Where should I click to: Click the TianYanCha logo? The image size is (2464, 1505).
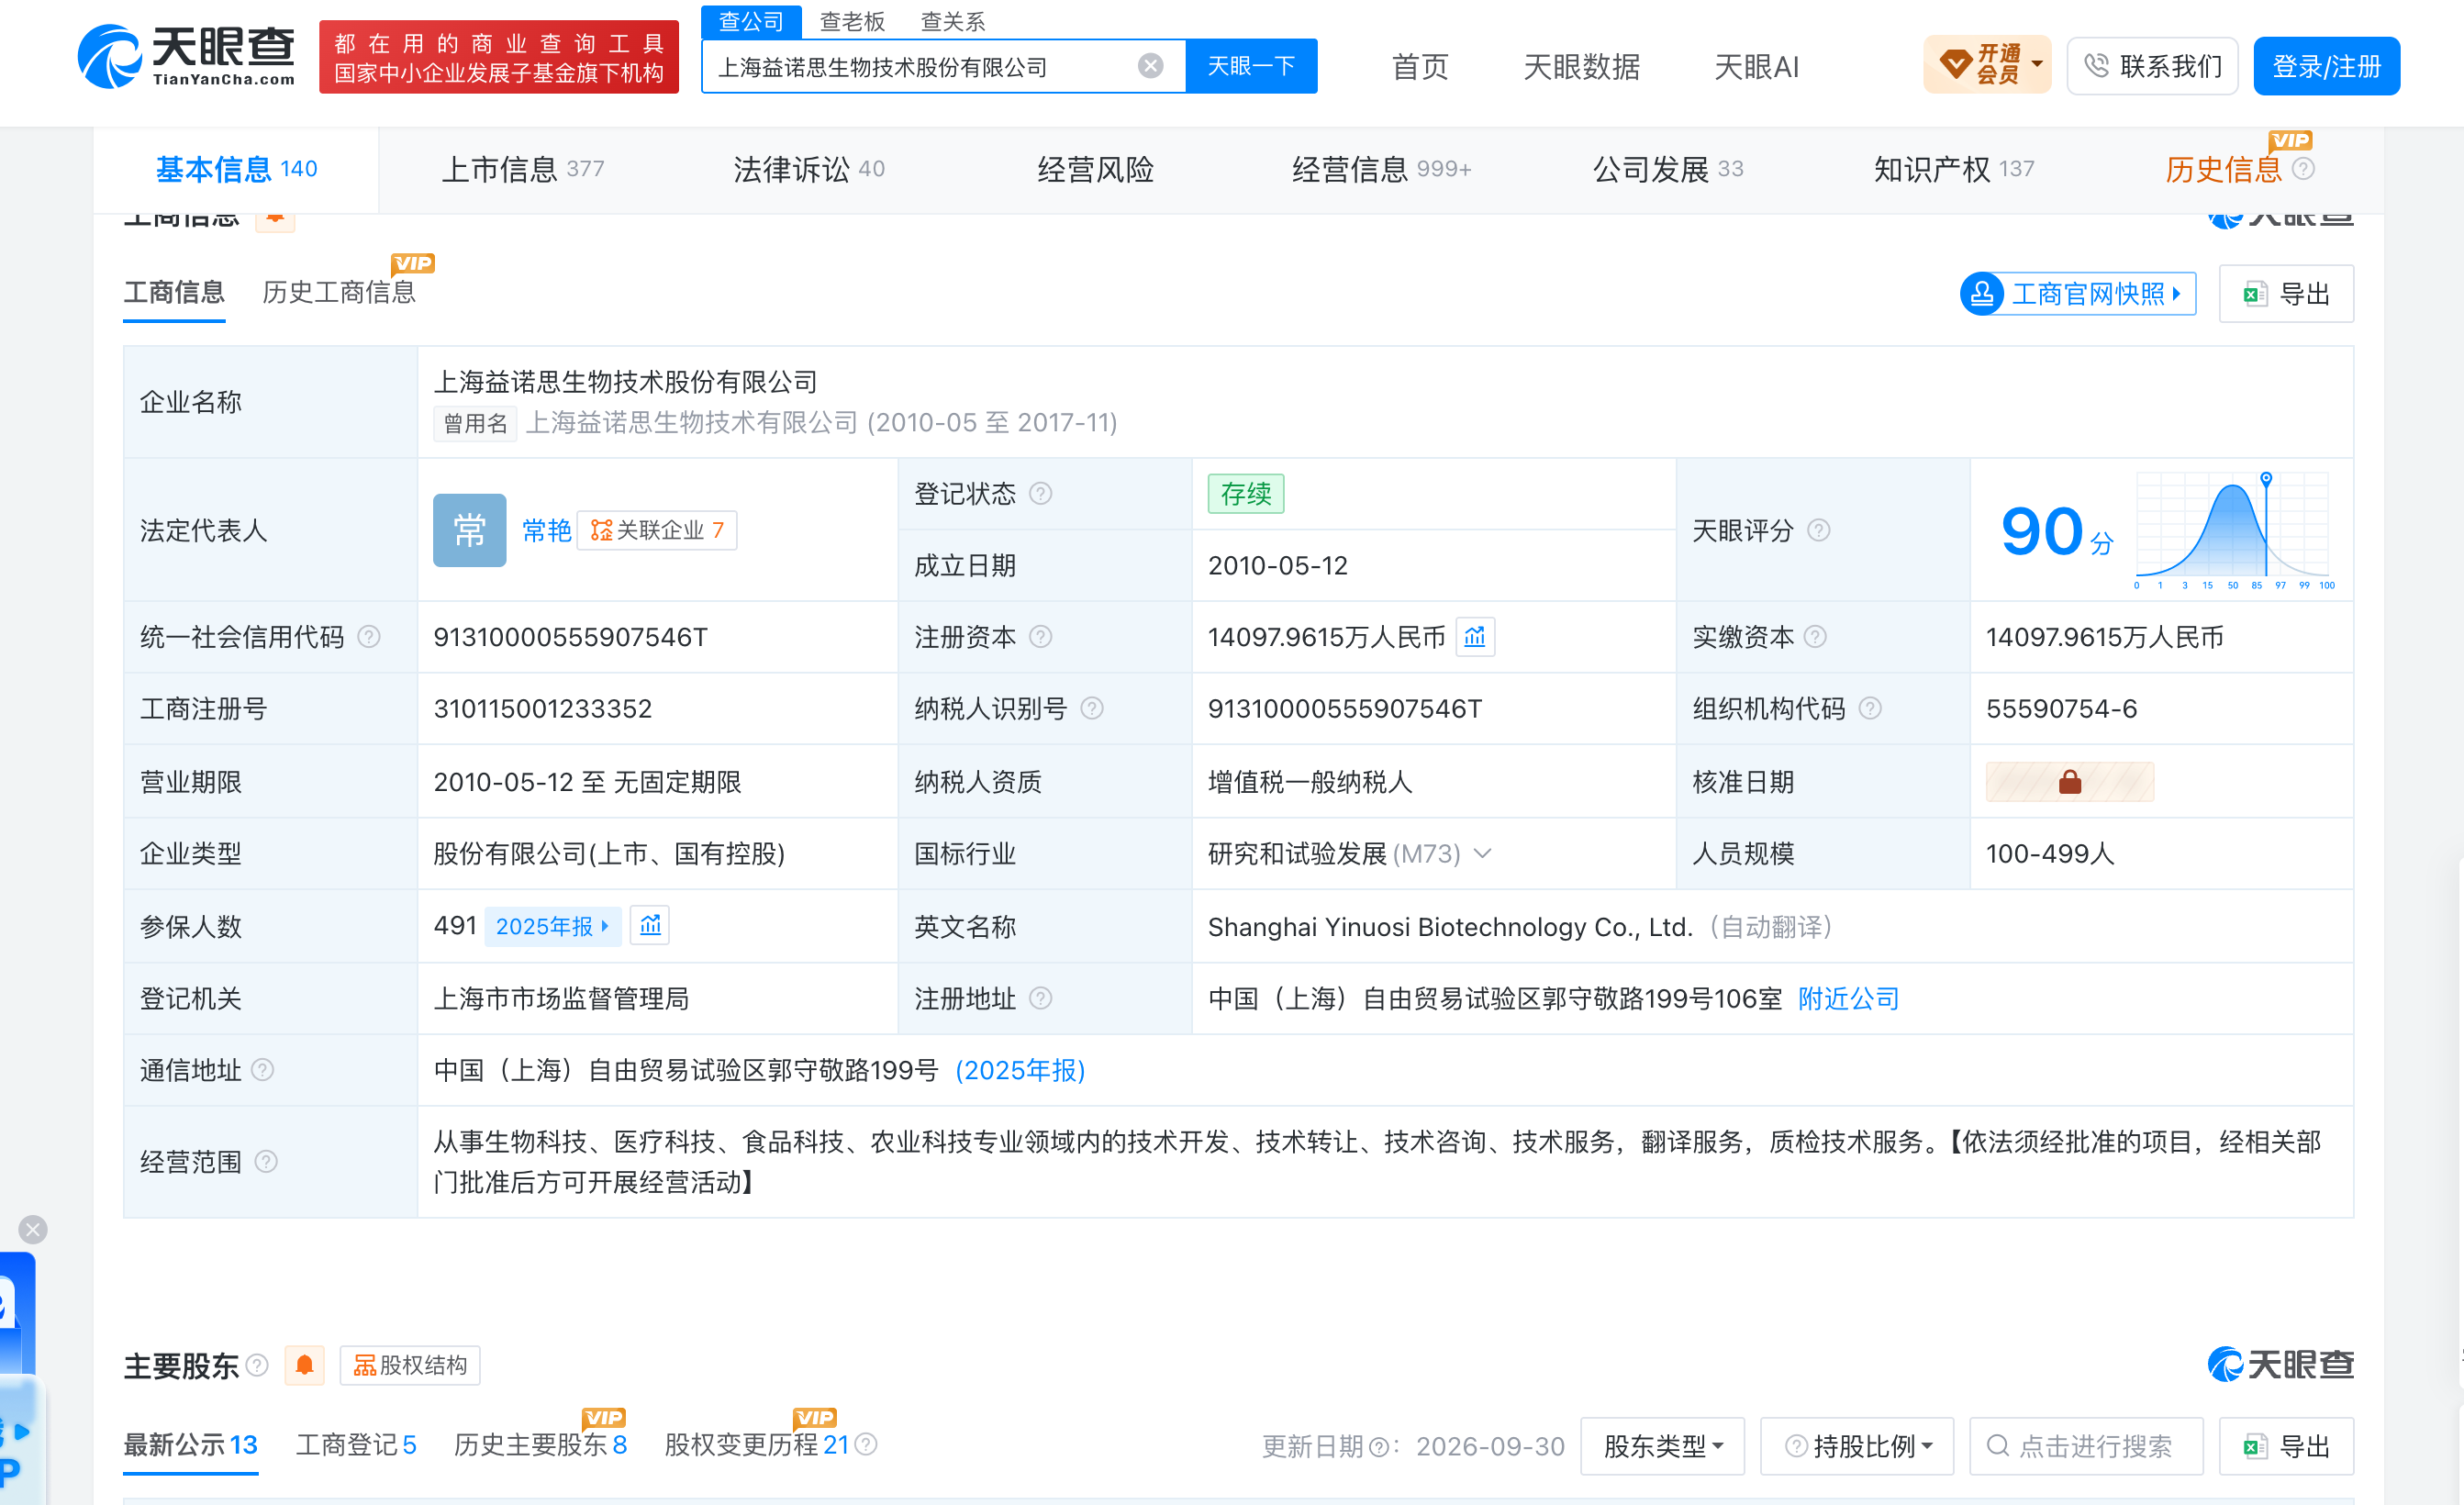[x=187, y=57]
